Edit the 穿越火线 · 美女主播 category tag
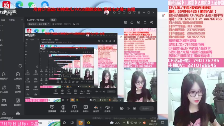This screenshot has width=224, height=126. point(39,24)
